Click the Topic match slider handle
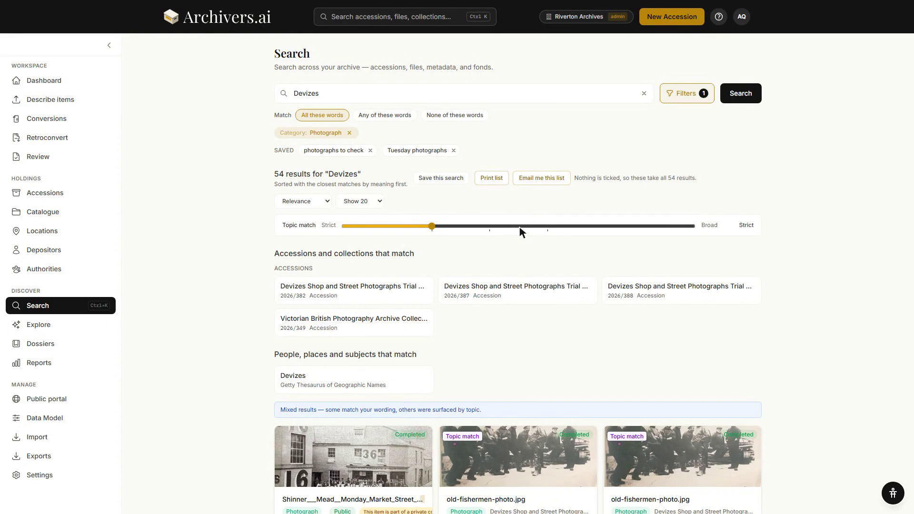The width and height of the screenshot is (914, 514). 432,226
